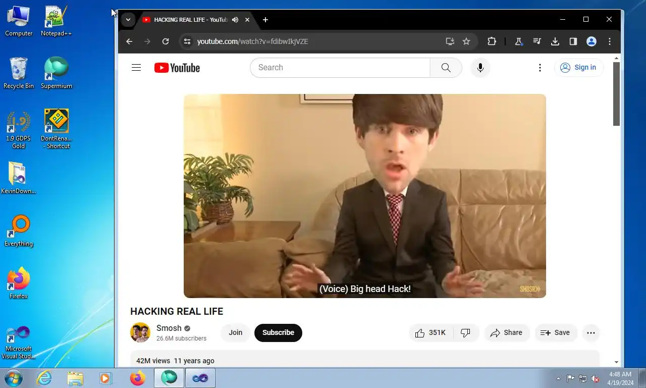Join the Smosh channel

click(236, 333)
